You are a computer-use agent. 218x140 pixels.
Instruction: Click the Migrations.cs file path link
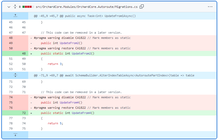tap(87, 7)
